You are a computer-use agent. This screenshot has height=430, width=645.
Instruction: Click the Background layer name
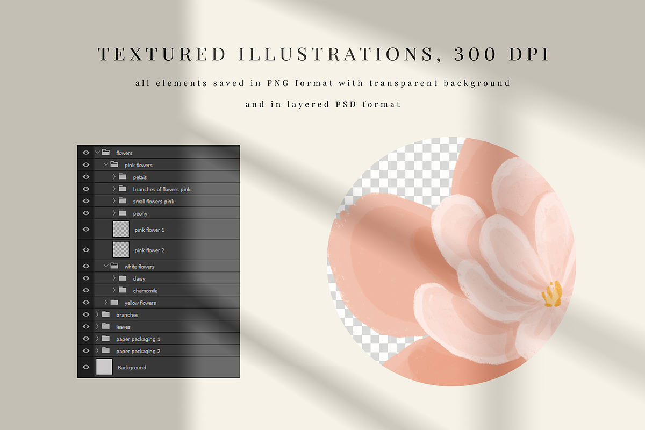132,368
